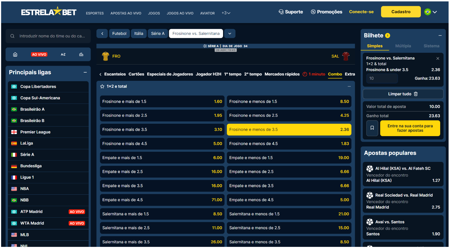Open match selector dropdown arrow
Viewport: 450px width, 248px height.
pos(230,34)
